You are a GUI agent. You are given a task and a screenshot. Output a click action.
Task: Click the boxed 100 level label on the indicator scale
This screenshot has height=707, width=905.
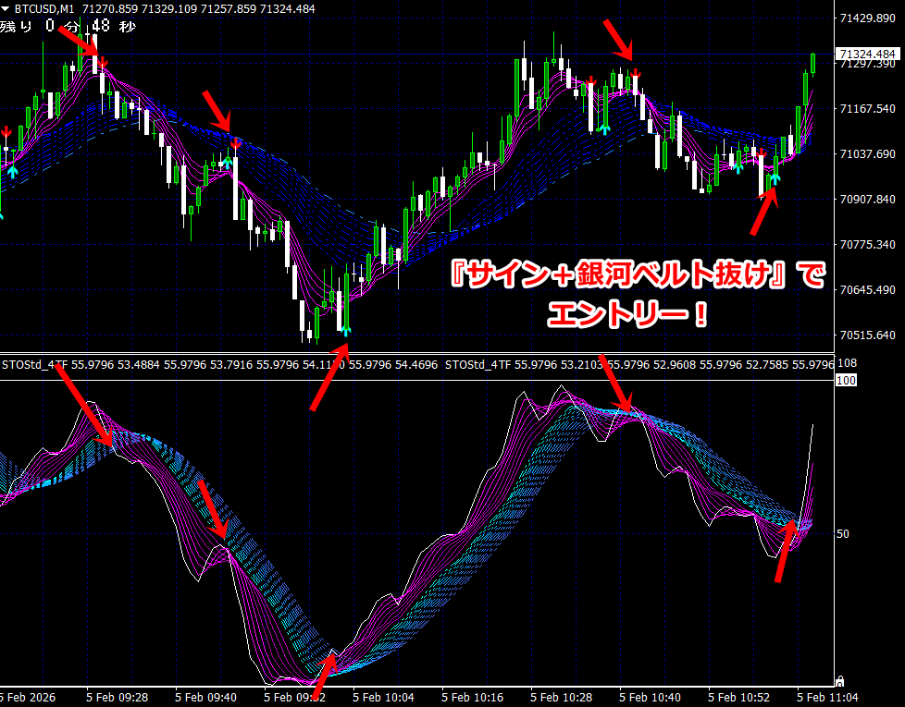846,380
